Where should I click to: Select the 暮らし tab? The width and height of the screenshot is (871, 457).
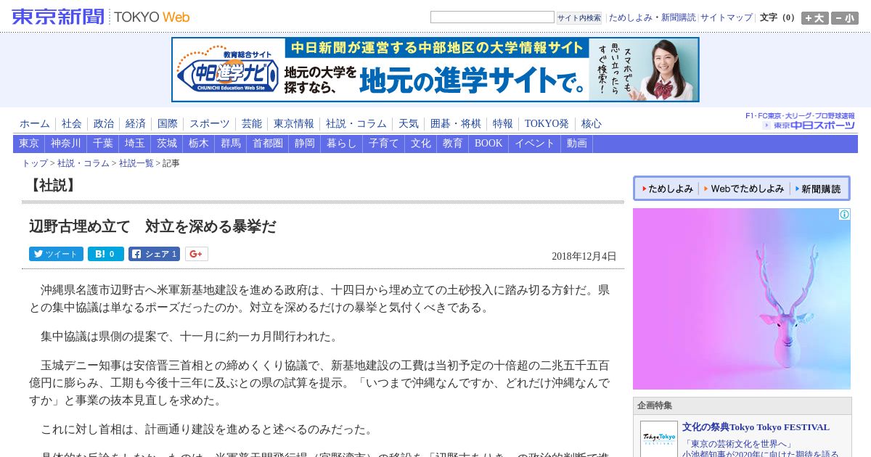click(x=342, y=144)
